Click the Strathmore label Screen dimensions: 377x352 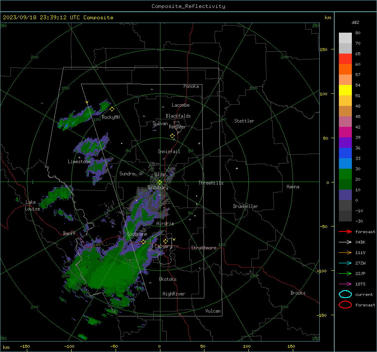[x=204, y=248]
